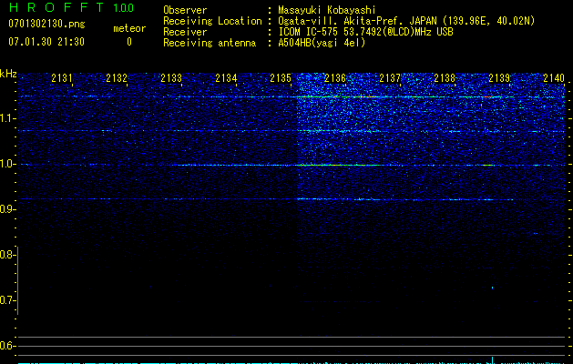The width and height of the screenshot is (573, 364).
Task: Click the isolated cyan dot near 0.73 kHz
Action: click(x=493, y=288)
